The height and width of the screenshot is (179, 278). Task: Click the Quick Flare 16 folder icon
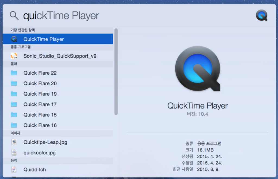(x=14, y=125)
